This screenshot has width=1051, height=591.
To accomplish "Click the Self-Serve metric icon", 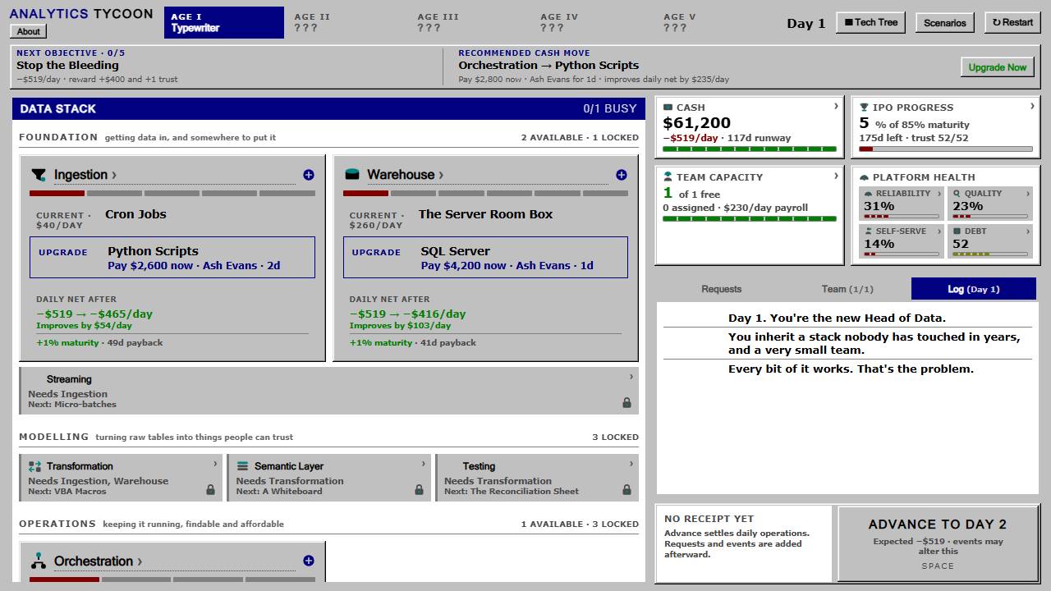I will (869, 231).
